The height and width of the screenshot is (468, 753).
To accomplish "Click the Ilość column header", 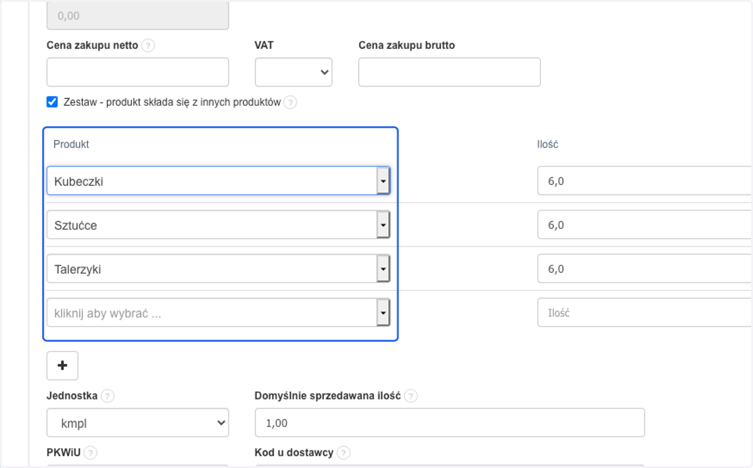I will [548, 144].
